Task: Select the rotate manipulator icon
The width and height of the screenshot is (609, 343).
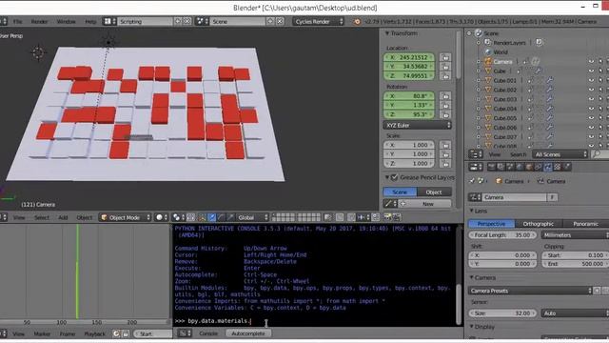Action: (221, 217)
